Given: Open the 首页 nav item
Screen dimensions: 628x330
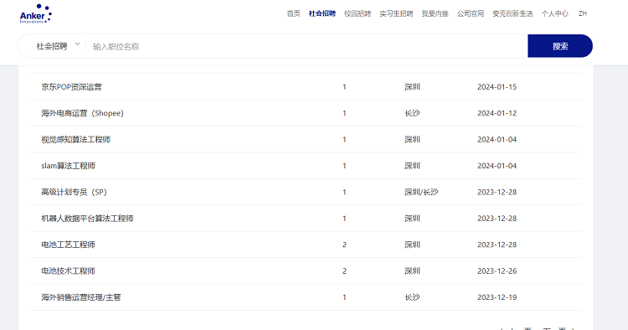Looking at the screenshot, I should (294, 13).
